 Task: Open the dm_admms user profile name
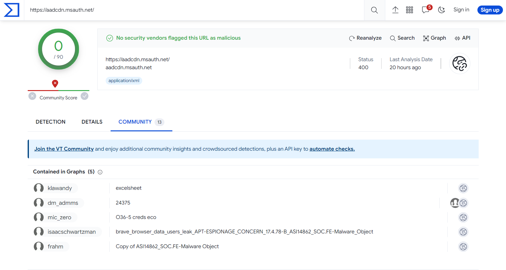(x=63, y=203)
